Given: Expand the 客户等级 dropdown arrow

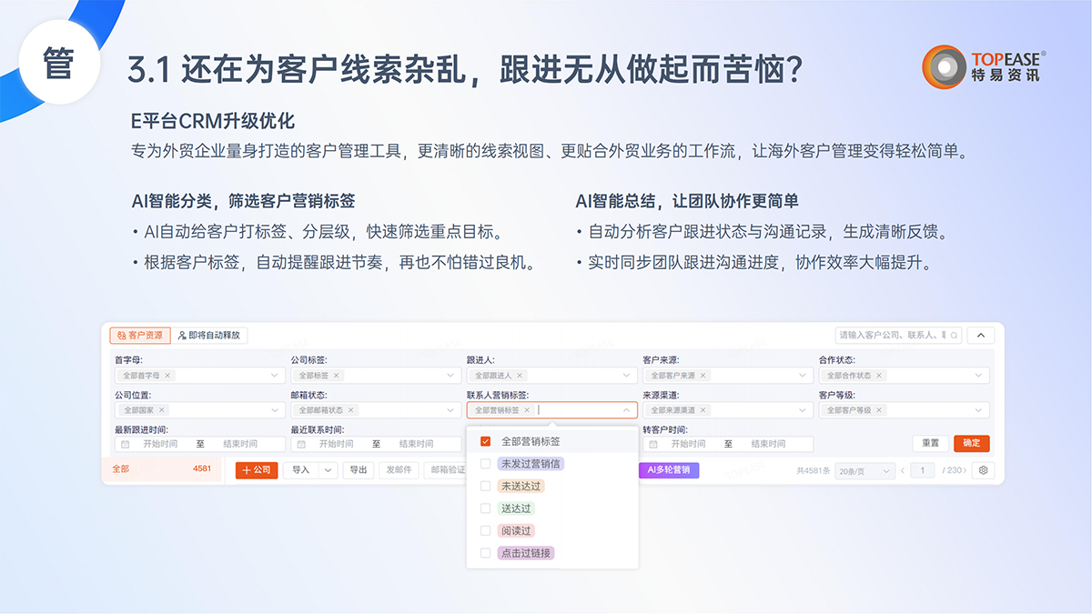Looking at the screenshot, I should click(978, 410).
